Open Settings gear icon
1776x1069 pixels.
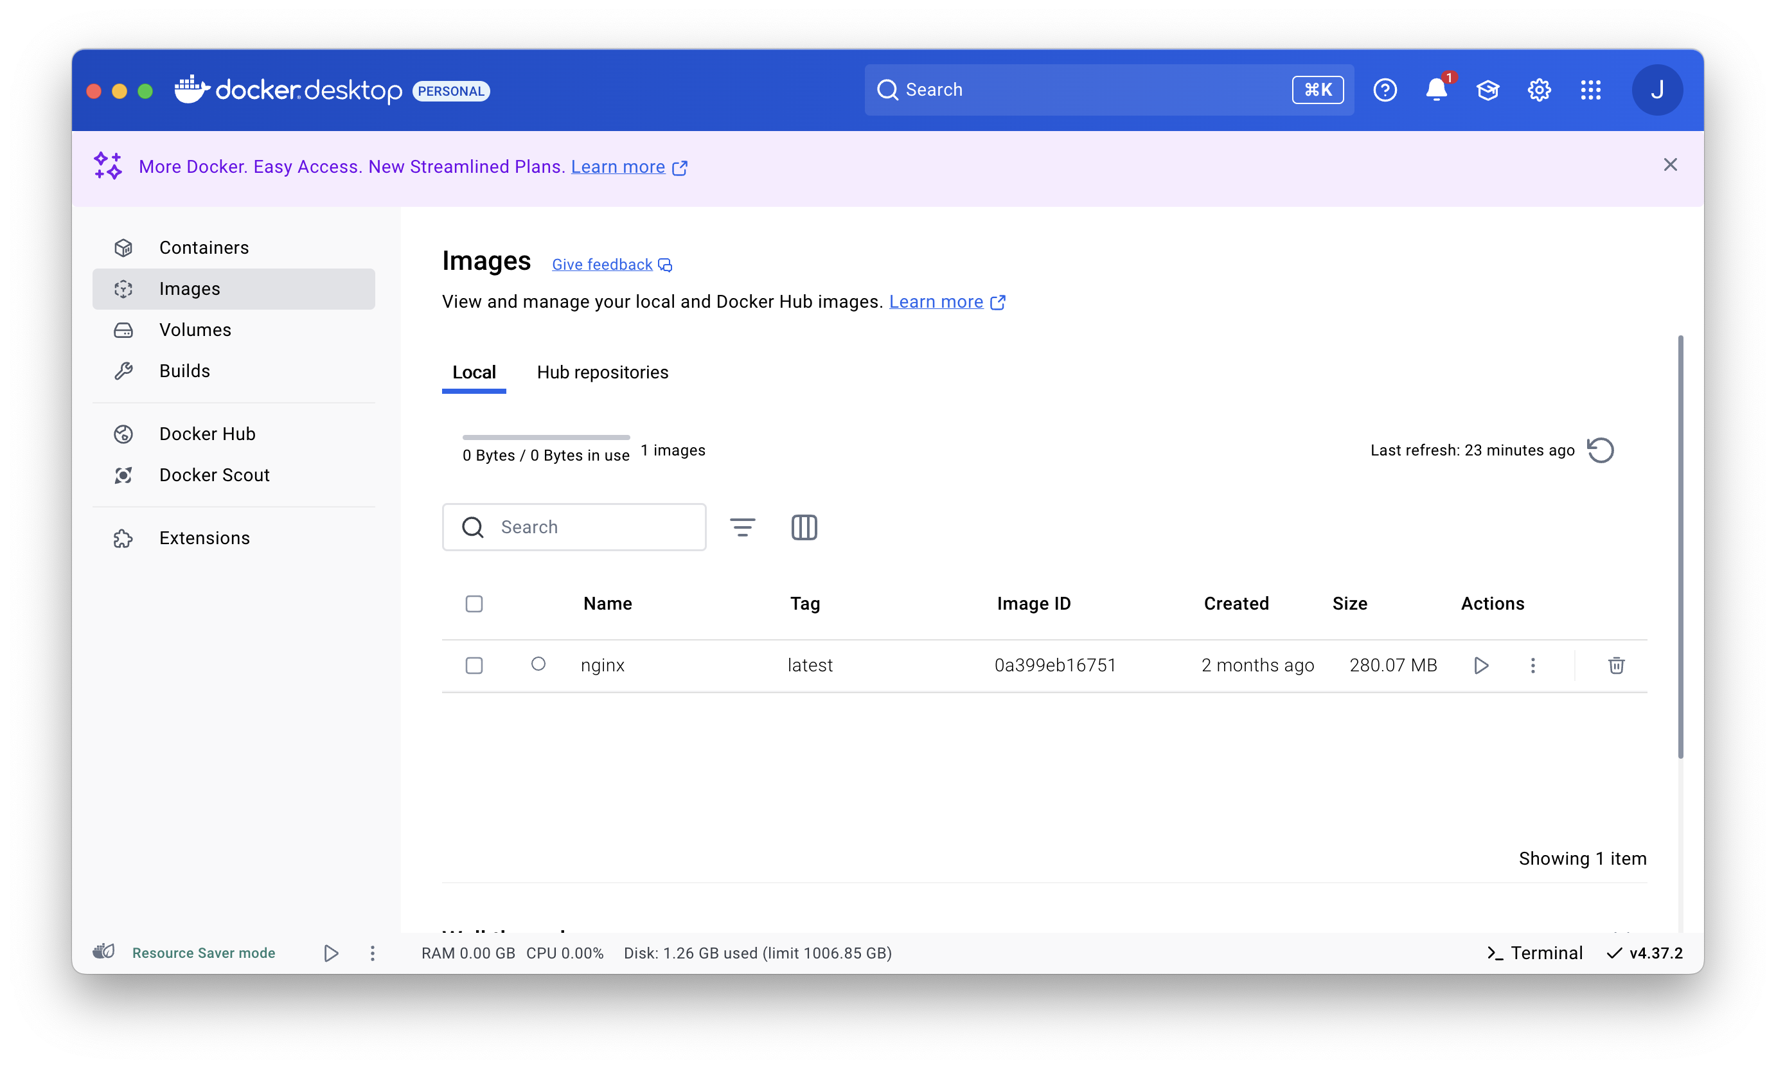click(1539, 90)
